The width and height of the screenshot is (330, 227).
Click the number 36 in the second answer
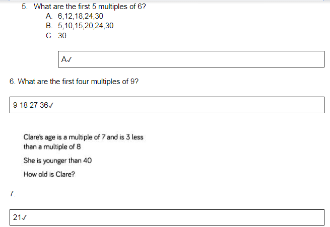[x=44, y=105]
